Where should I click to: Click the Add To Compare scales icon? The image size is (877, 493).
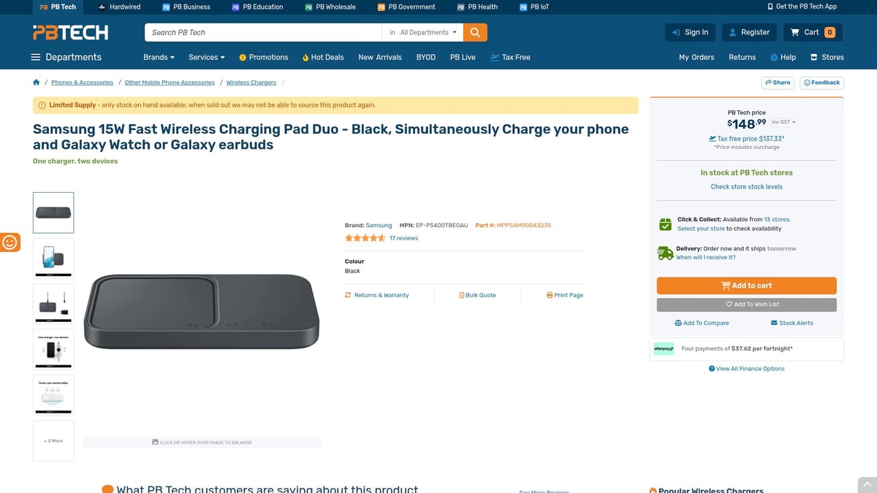coord(678,322)
